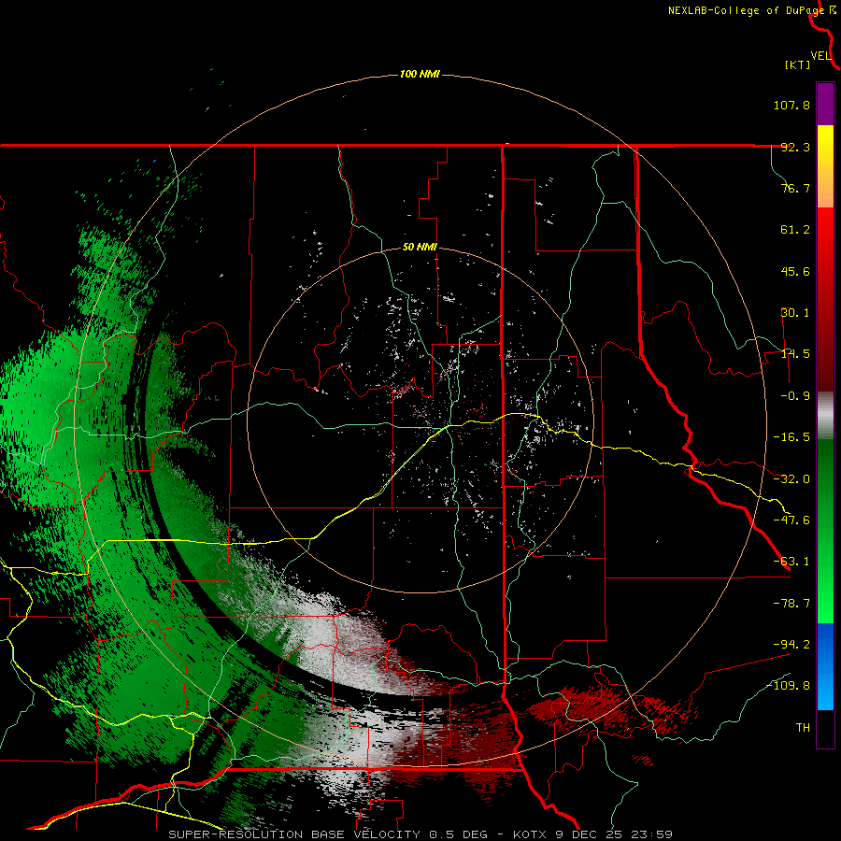Click the gray zero-velocity segment of color bar

825,415
